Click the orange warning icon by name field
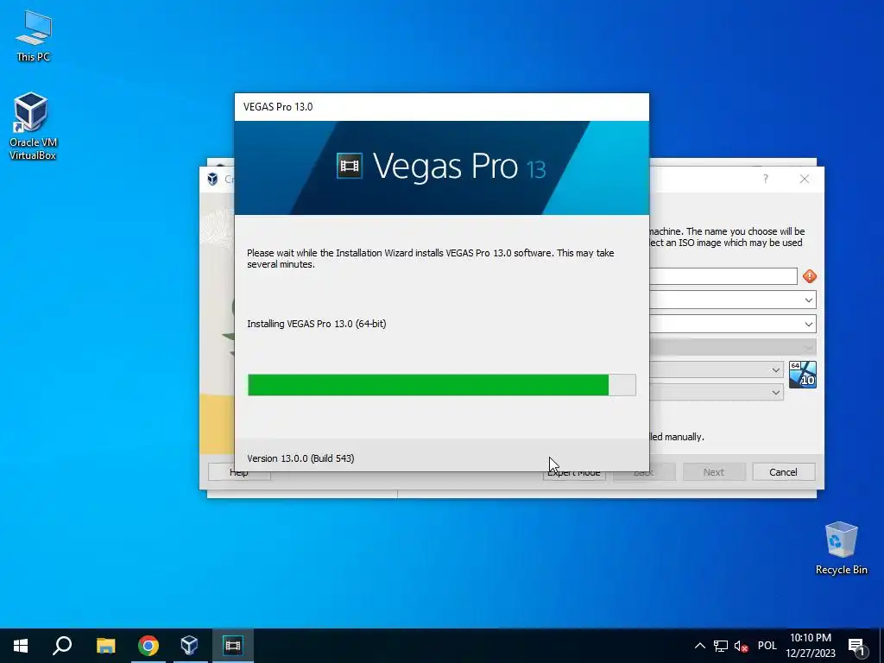 pyautogui.click(x=810, y=276)
